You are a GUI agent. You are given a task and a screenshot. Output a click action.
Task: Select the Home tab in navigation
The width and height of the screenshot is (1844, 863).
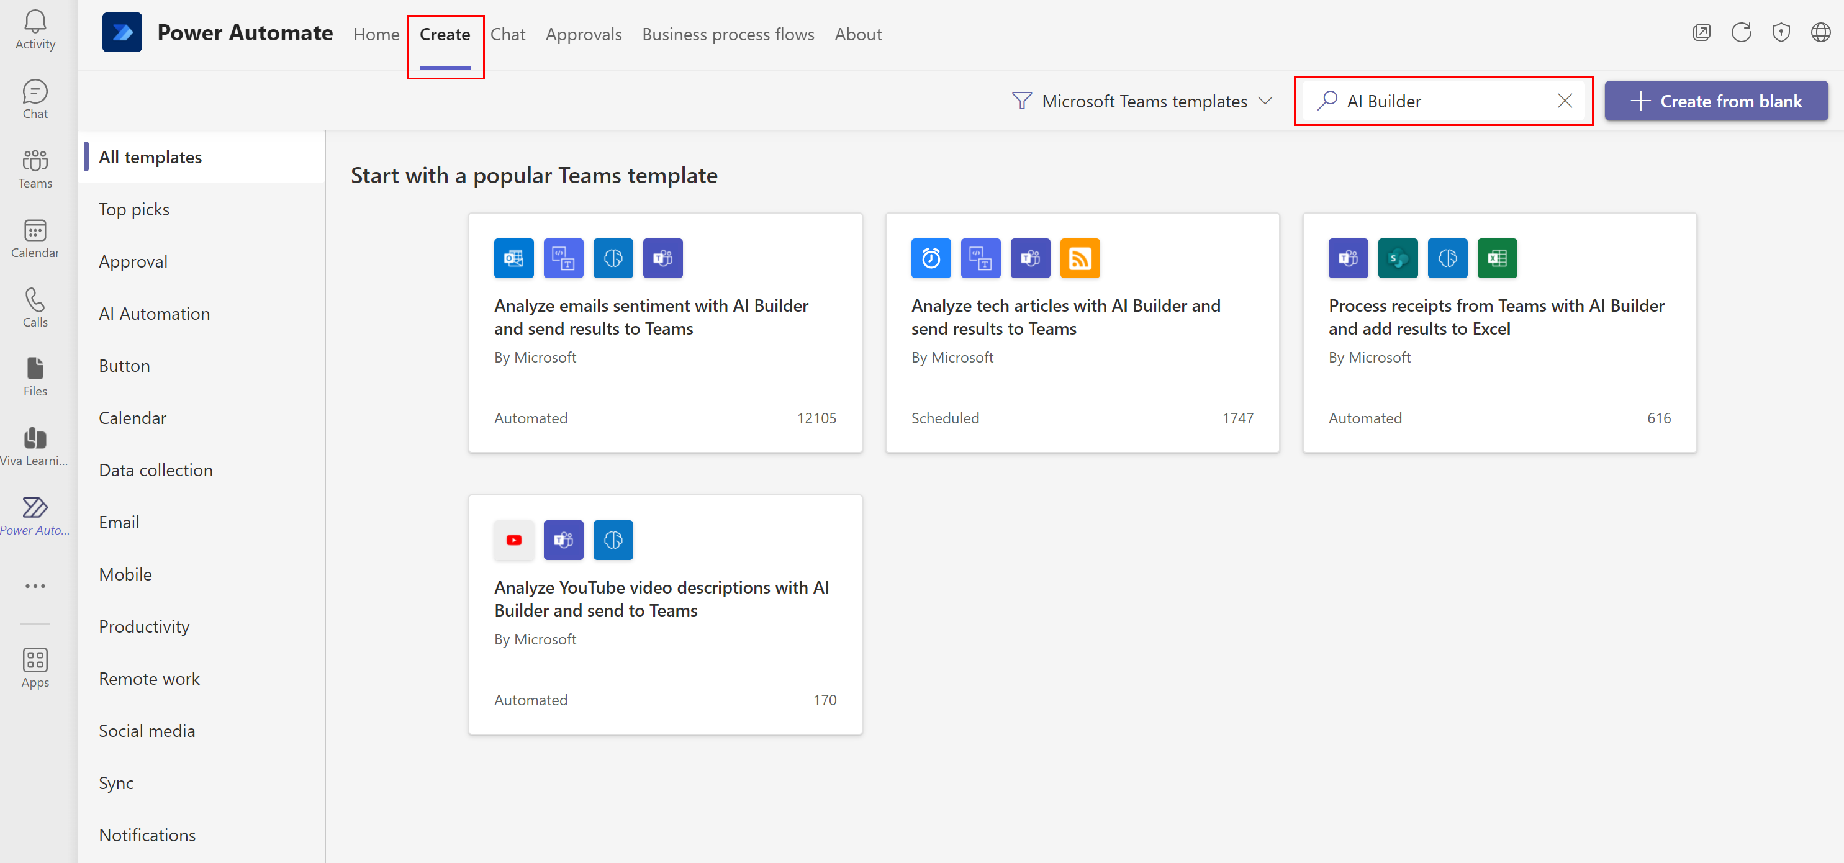pos(375,34)
